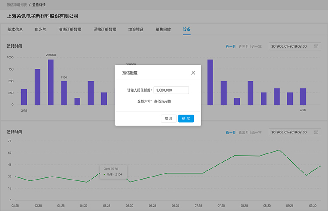Open the 电水气 tab
Screen dimensions: 328x211
pos(41,30)
